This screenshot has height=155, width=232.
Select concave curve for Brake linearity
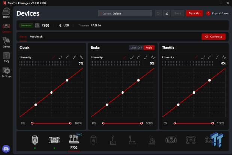click(x=132, y=57)
